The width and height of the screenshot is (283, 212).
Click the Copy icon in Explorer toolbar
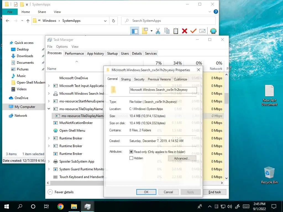coord(167,31)
